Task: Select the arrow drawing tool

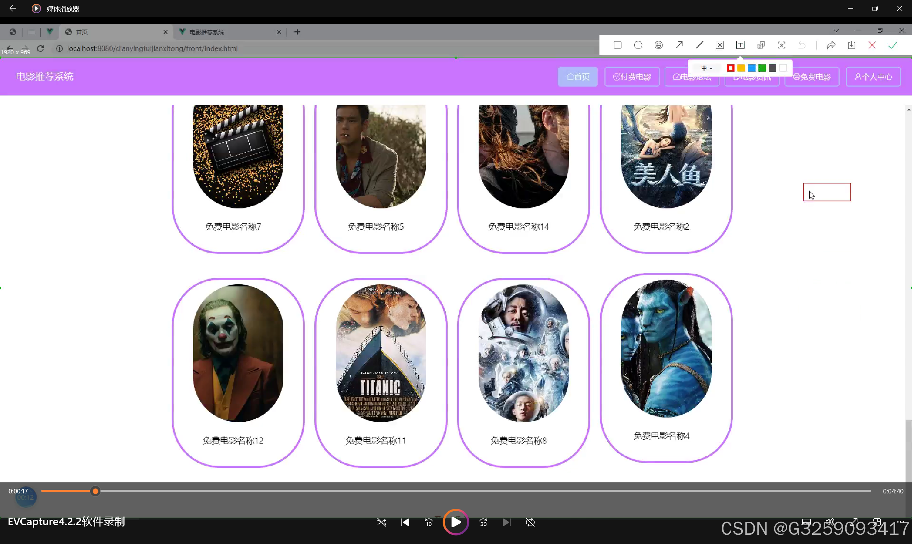Action: (679, 45)
